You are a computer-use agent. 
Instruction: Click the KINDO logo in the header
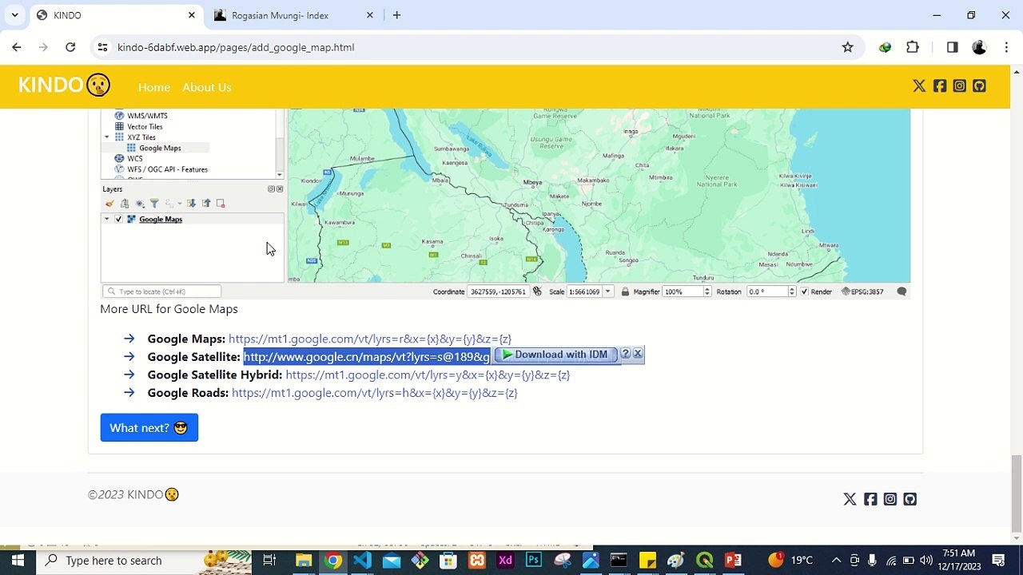pyautogui.click(x=64, y=85)
